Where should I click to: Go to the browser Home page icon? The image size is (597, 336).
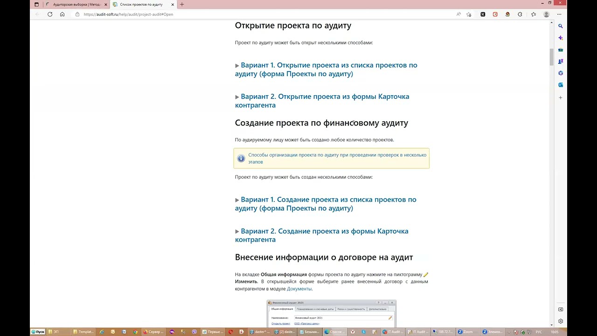(62, 14)
